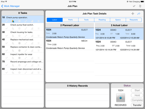Click the gear icon on task 40
This screenshot has width=145, height=109.
point(19,43)
